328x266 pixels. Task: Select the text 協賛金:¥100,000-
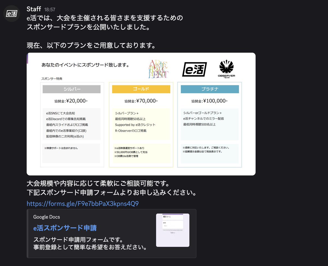pos(209,101)
